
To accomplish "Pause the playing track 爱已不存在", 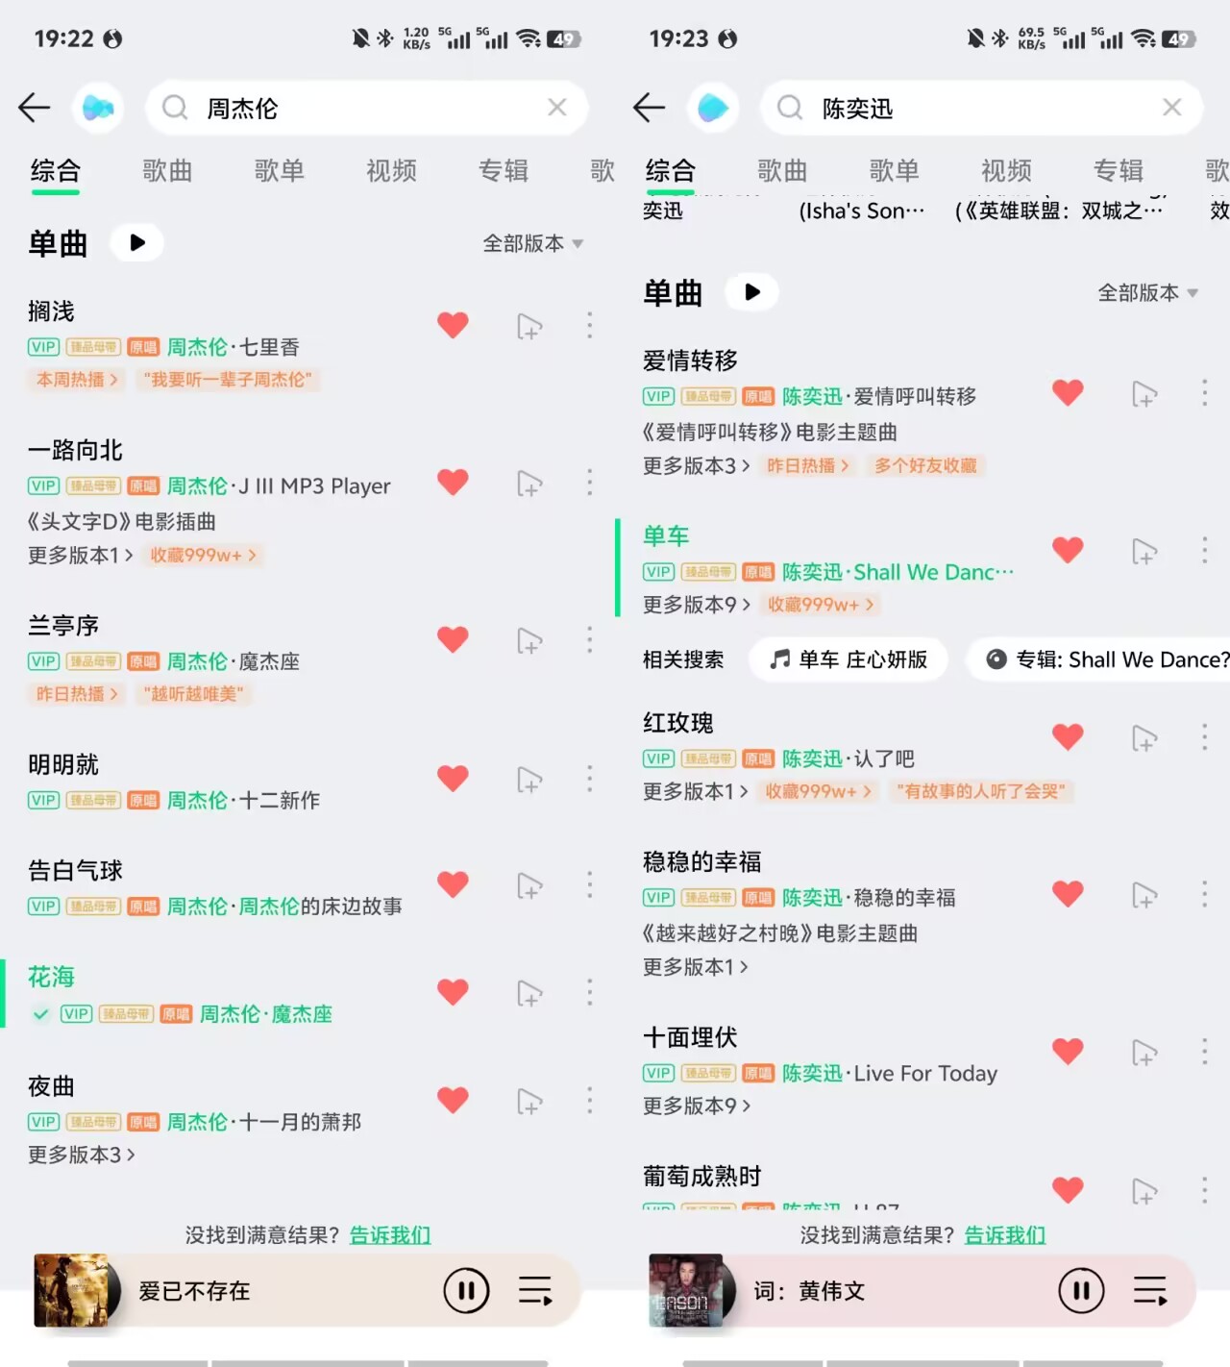I will point(466,1290).
